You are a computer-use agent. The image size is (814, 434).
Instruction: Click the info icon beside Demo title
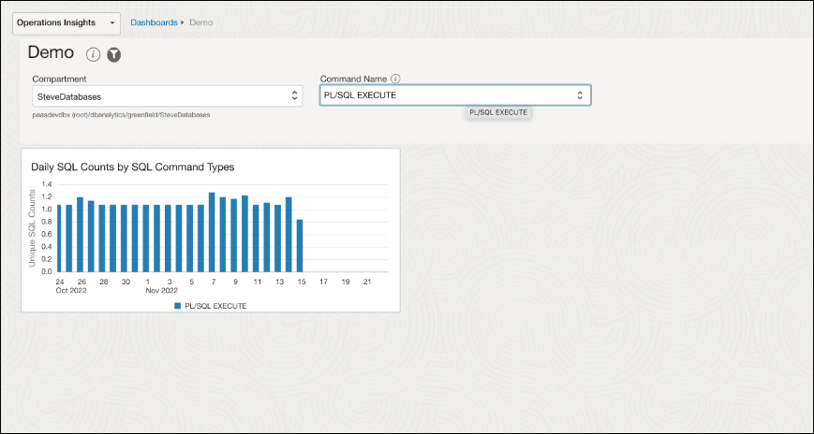(x=94, y=55)
